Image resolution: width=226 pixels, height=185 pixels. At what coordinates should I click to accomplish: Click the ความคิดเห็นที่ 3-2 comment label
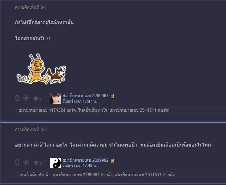click(31, 129)
